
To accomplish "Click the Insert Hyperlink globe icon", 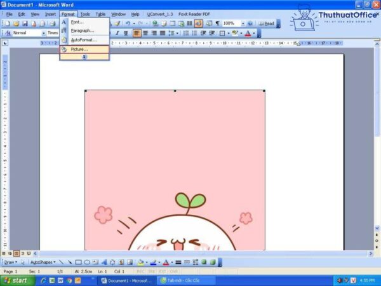I will coord(155,24).
